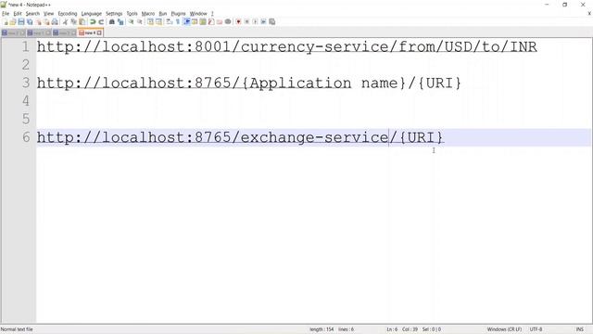Open Find with the binoculars icon
This screenshot has height=334, width=593.
point(111,22)
